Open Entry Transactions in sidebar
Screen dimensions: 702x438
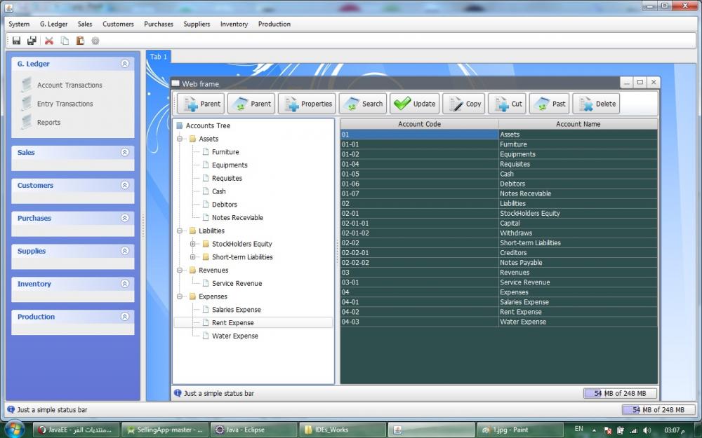(x=65, y=104)
